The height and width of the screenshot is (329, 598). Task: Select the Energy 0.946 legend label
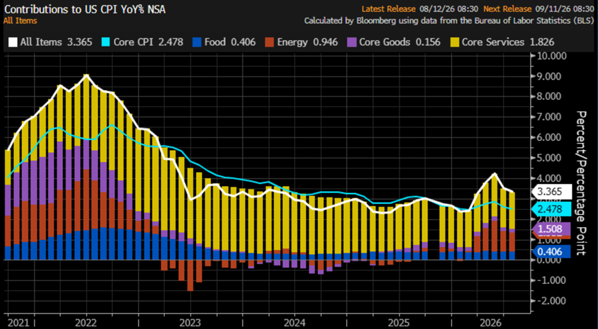point(307,42)
